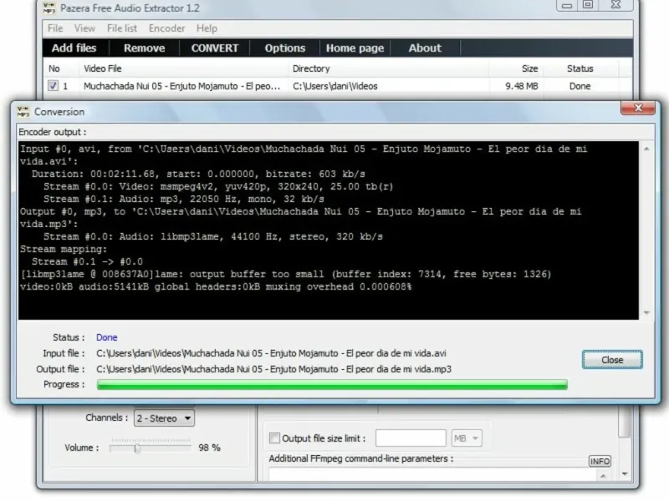Screen dimensions: 669x501
Task: Open the File menu
Action: (55, 28)
